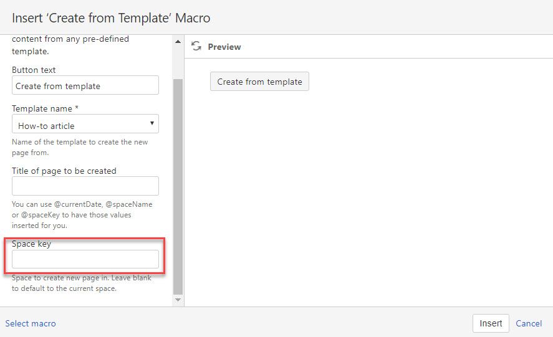
Task: Click the '@currentDate, @spaceName' hint text
Action: [x=82, y=215]
